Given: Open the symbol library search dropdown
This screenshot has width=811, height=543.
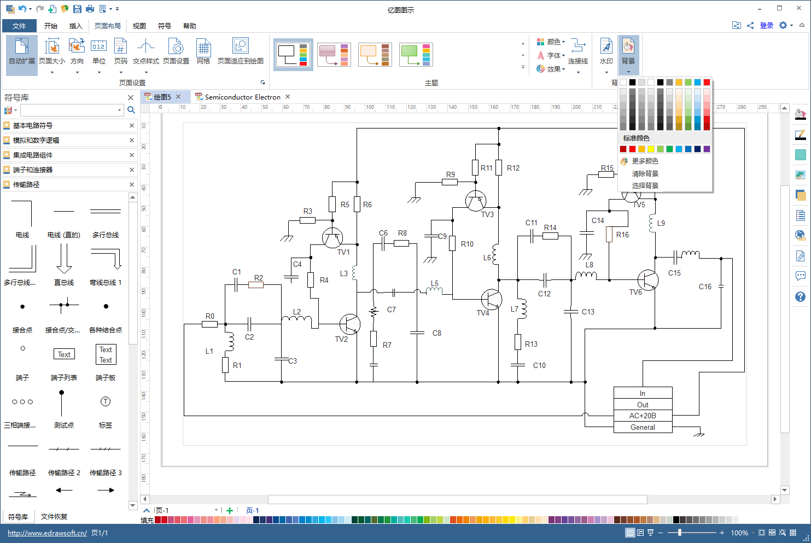Looking at the screenshot, I should click(119, 110).
